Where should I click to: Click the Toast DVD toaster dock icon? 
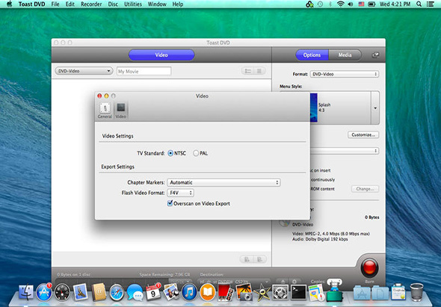[335, 291]
